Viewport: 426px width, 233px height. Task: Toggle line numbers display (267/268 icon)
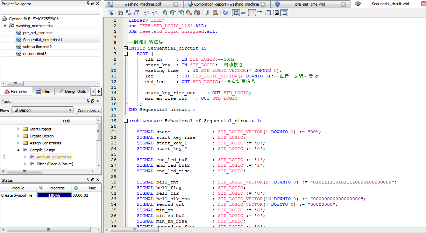point(236,13)
